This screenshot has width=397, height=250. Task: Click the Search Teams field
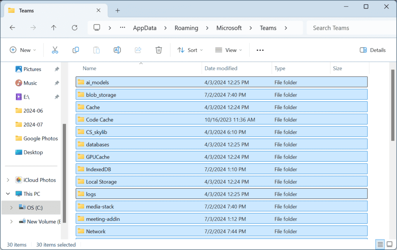point(351,28)
